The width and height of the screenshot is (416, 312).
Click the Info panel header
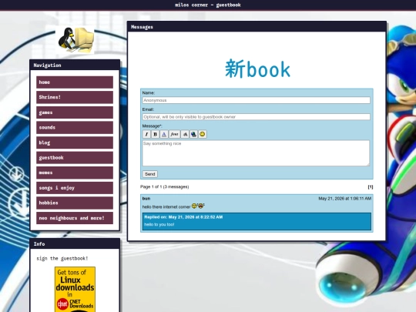pos(75,243)
